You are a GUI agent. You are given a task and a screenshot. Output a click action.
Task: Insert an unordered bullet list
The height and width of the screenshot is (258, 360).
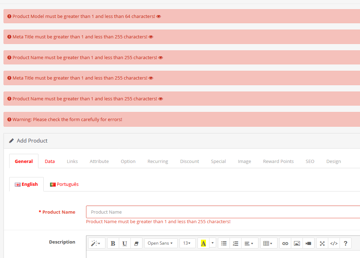click(224, 243)
